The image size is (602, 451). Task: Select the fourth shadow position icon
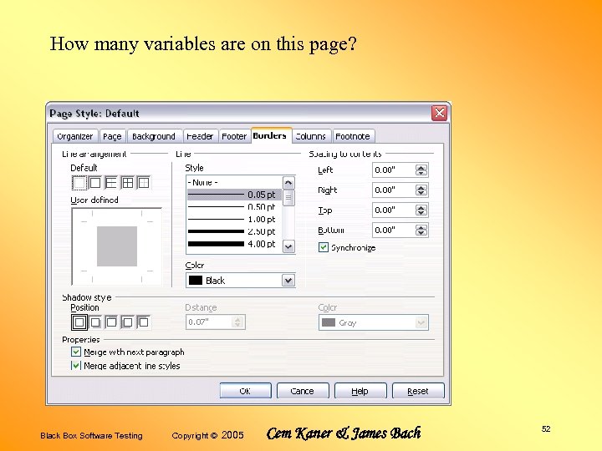coord(127,322)
